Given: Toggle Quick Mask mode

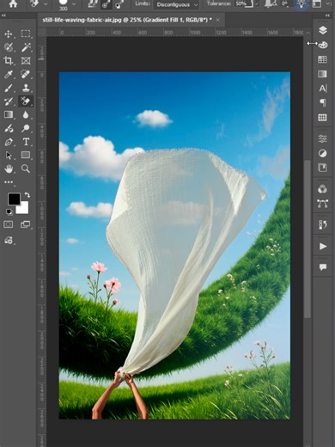Looking at the screenshot, I should 9,224.
